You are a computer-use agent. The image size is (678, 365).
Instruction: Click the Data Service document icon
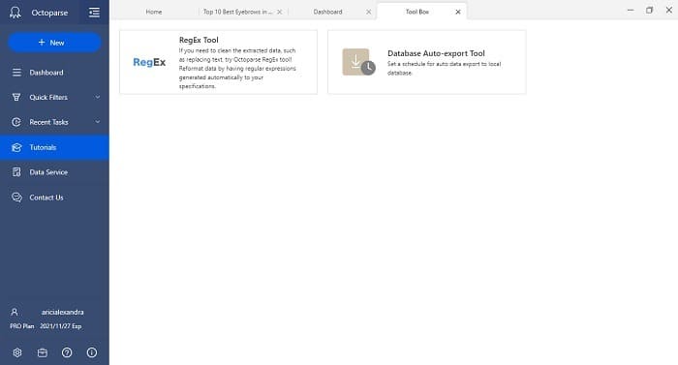click(x=16, y=172)
